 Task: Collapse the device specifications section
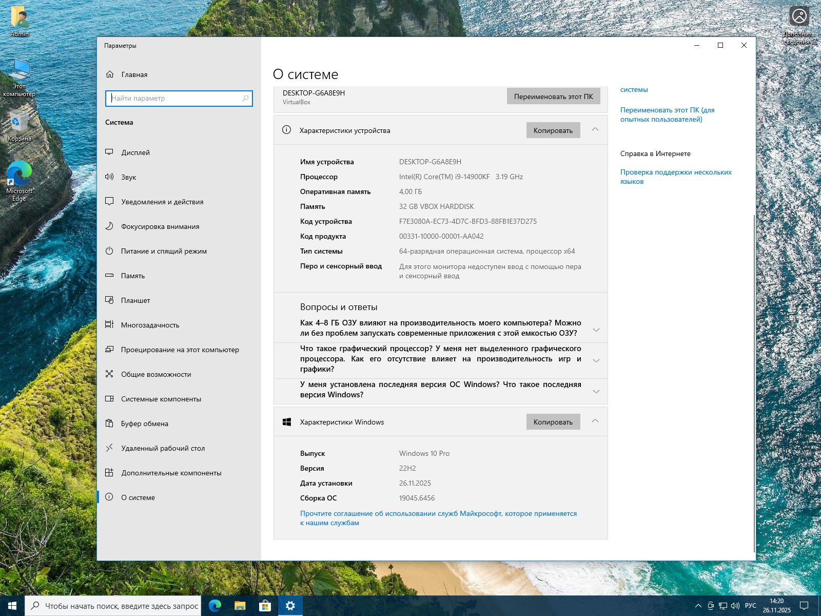point(595,129)
